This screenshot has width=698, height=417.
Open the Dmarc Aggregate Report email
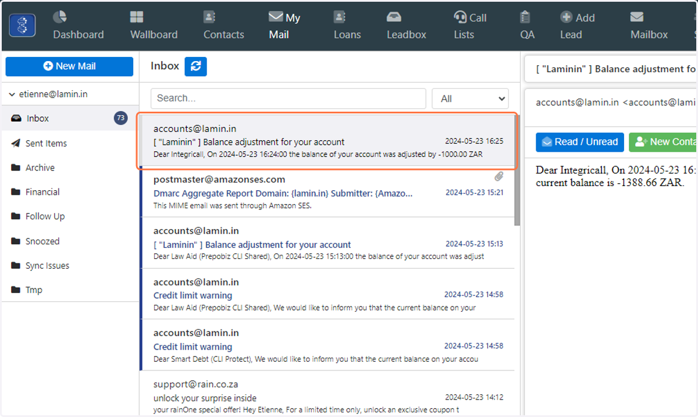pos(326,192)
